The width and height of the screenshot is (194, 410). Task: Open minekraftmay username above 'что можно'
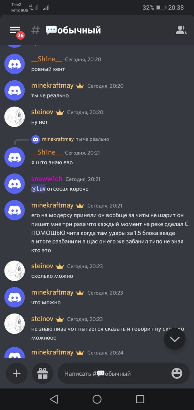pyautogui.click(x=53, y=292)
